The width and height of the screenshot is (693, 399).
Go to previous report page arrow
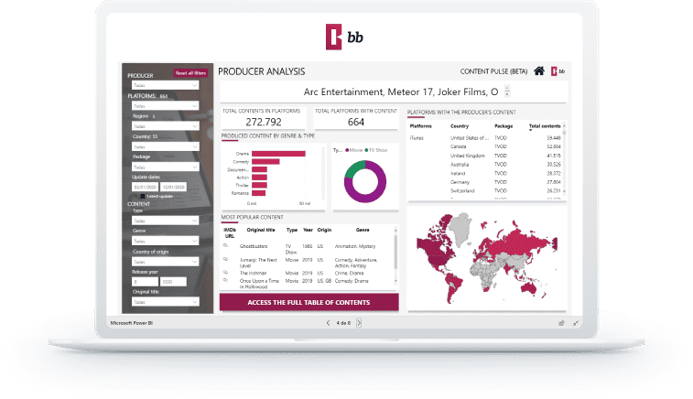click(x=328, y=323)
